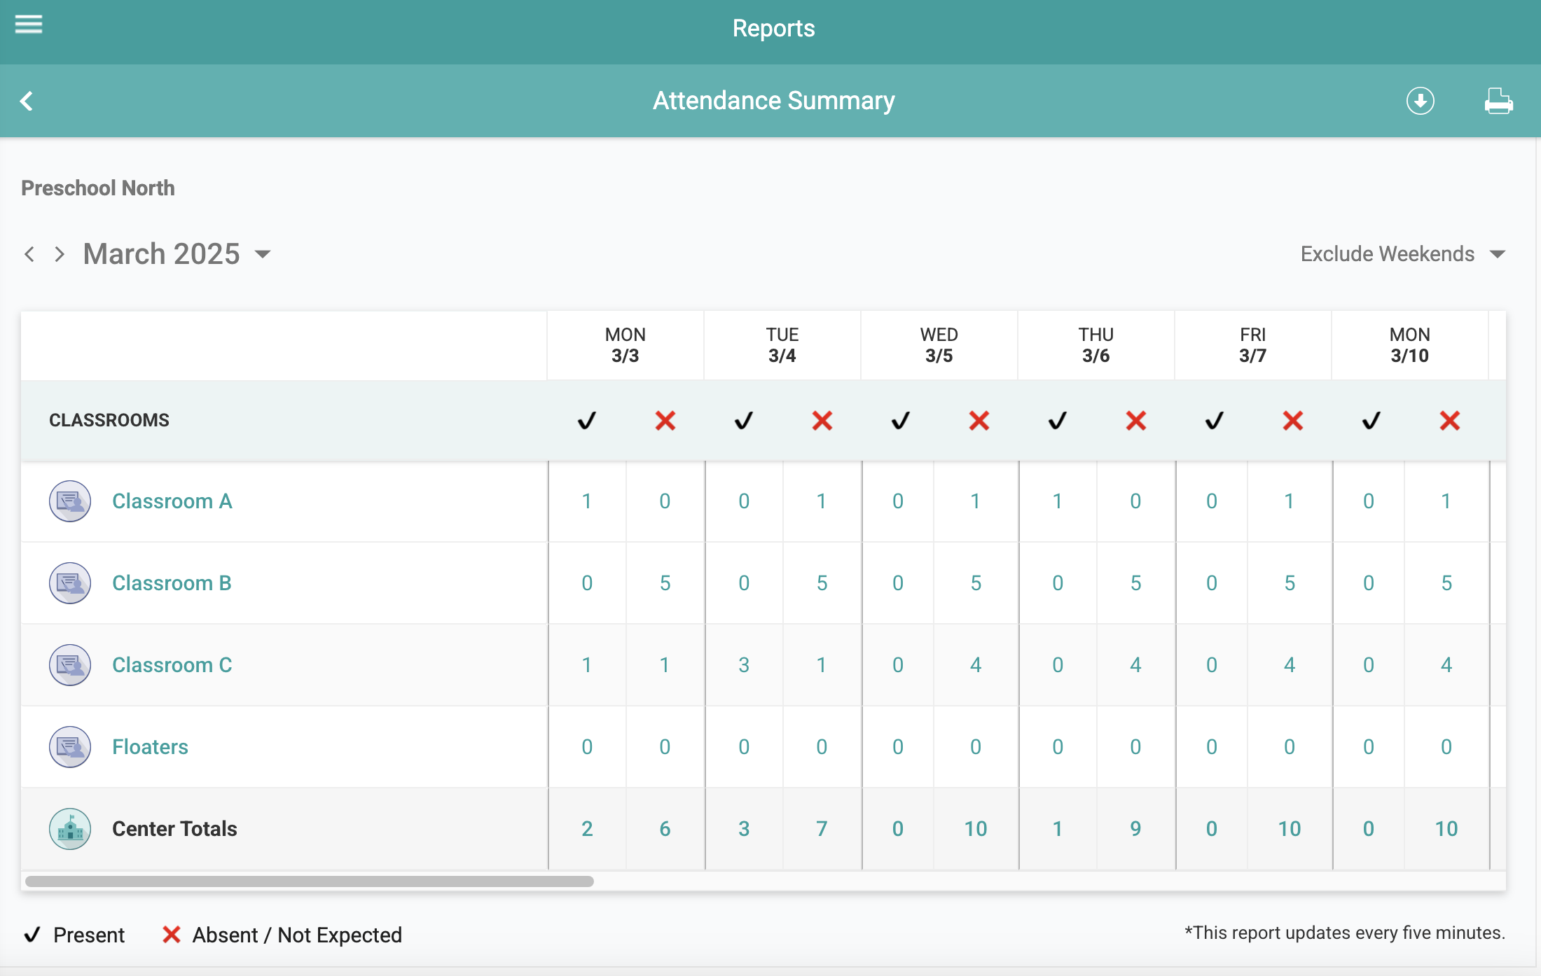Go to previous month arrow
The image size is (1541, 976).
point(29,254)
